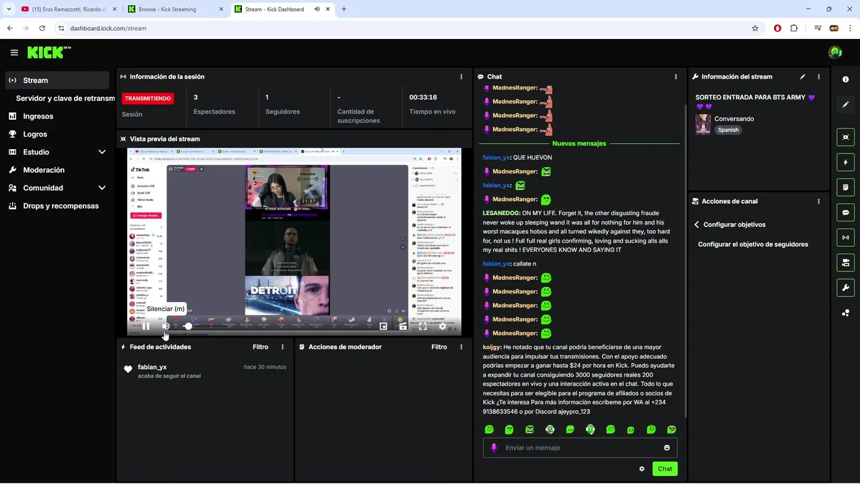The image size is (860, 484).
Task: Open Acciones de moderador options menu
Action: point(461,347)
